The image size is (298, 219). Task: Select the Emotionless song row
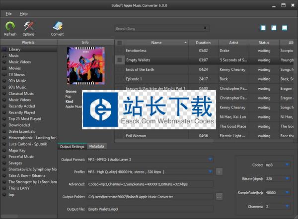(x=204, y=51)
